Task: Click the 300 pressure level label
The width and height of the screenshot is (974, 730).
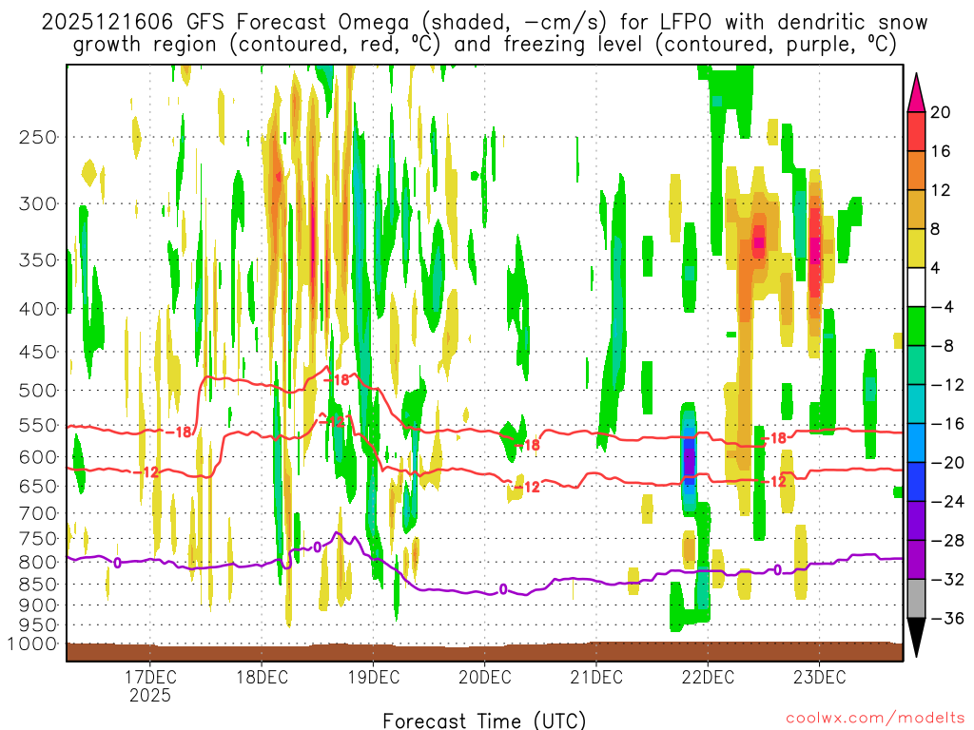Action: tap(38, 203)
